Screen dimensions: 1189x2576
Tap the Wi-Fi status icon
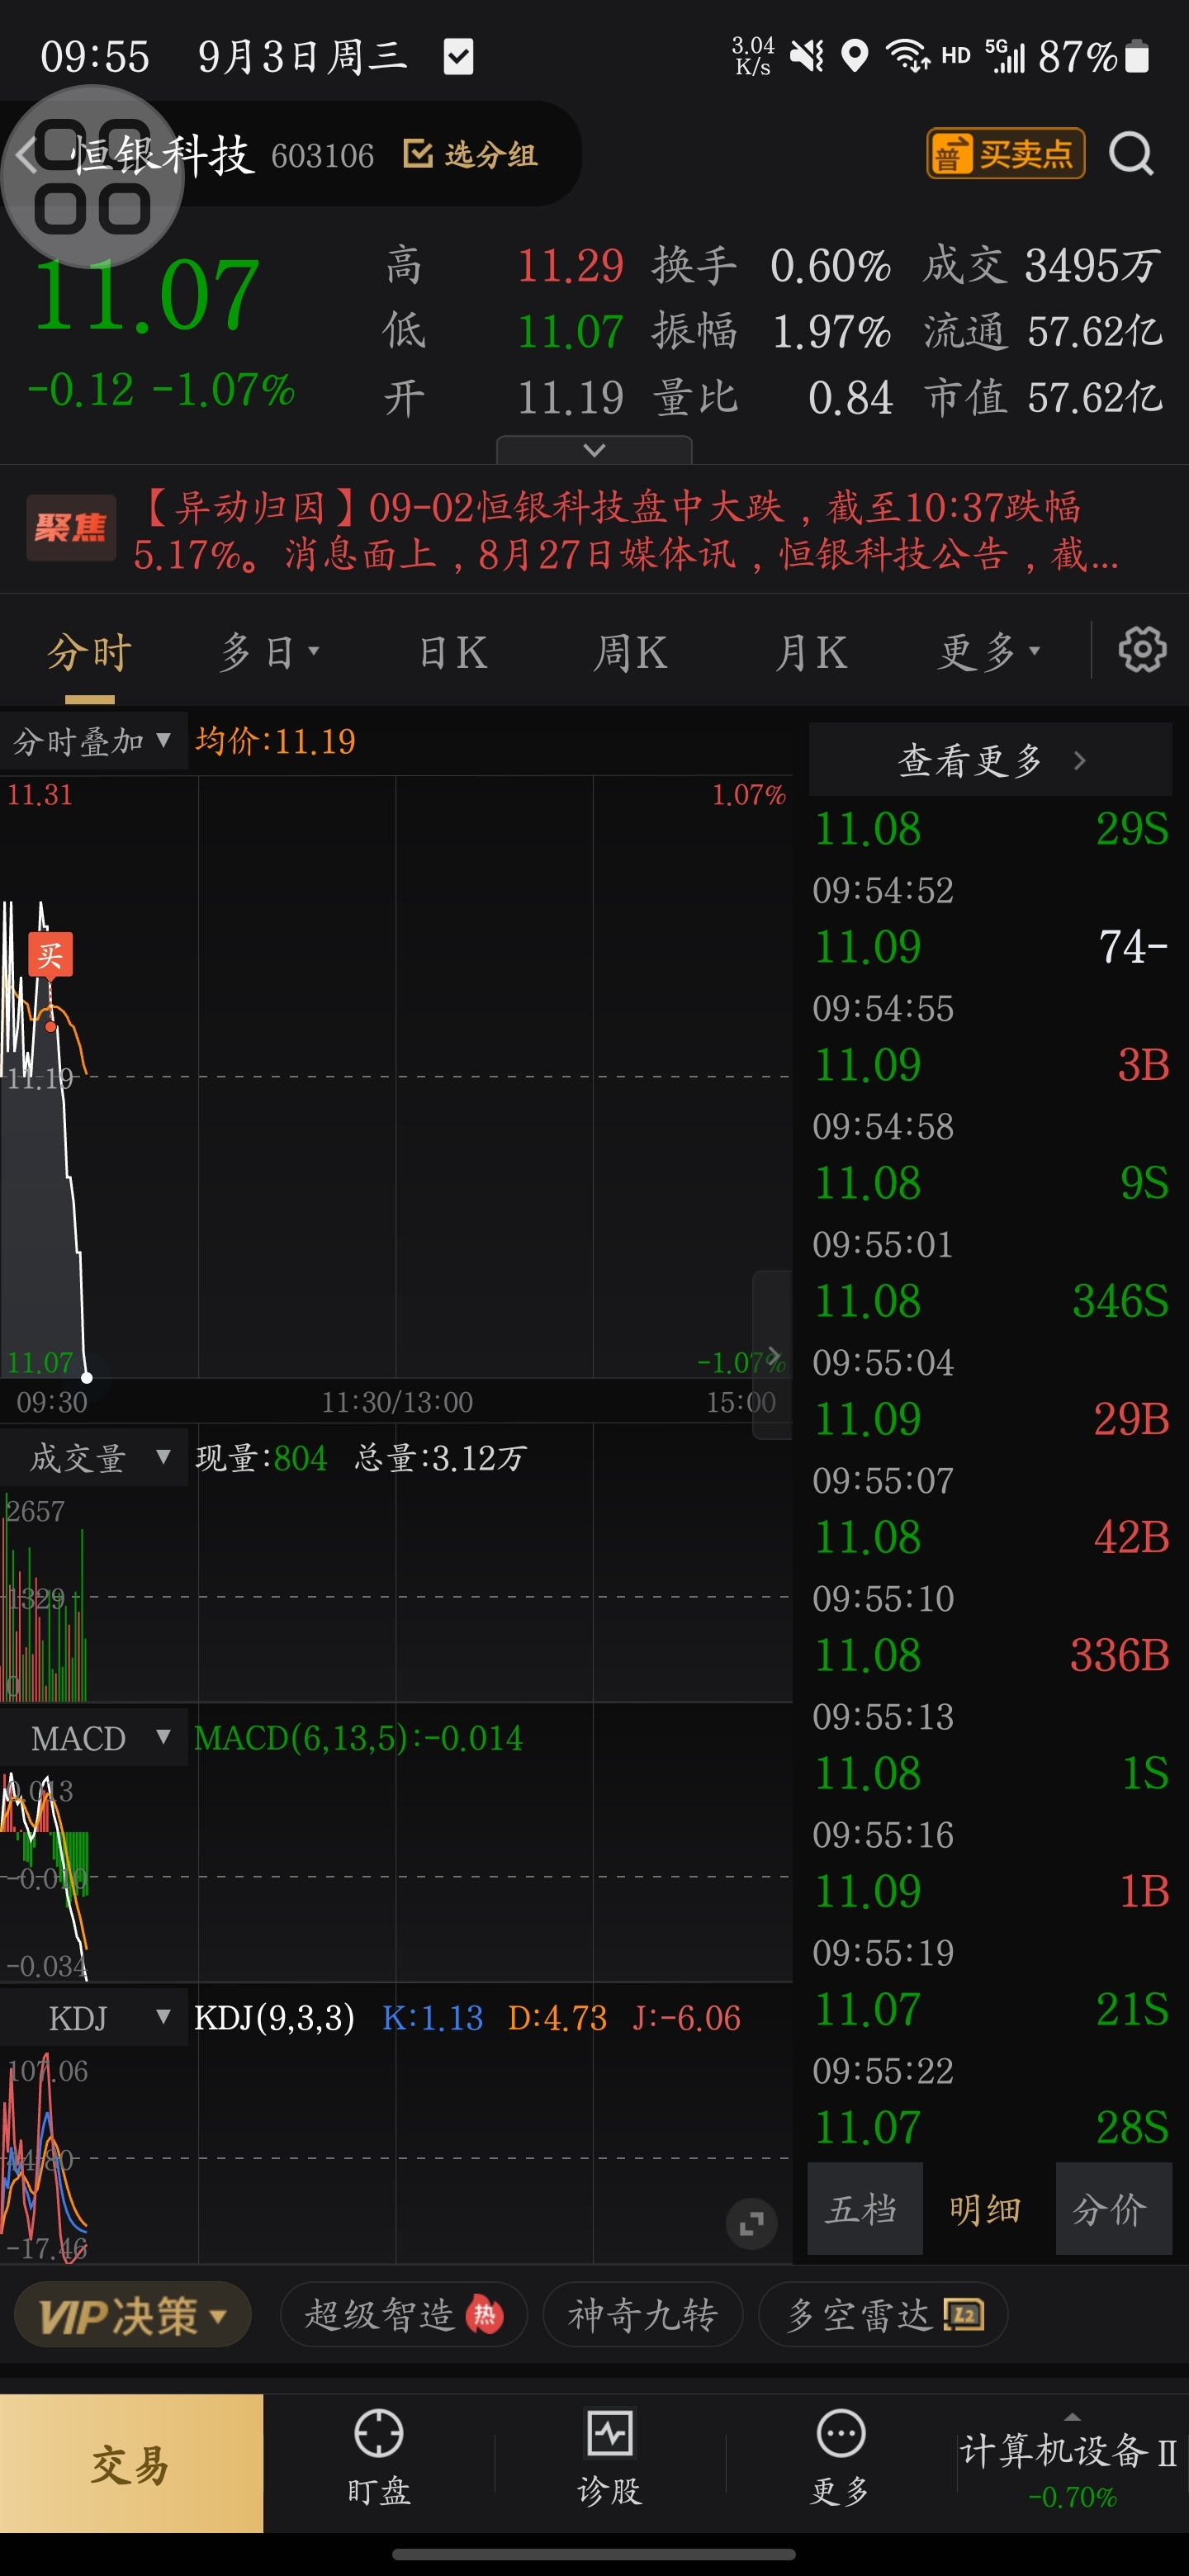point(908,56)
